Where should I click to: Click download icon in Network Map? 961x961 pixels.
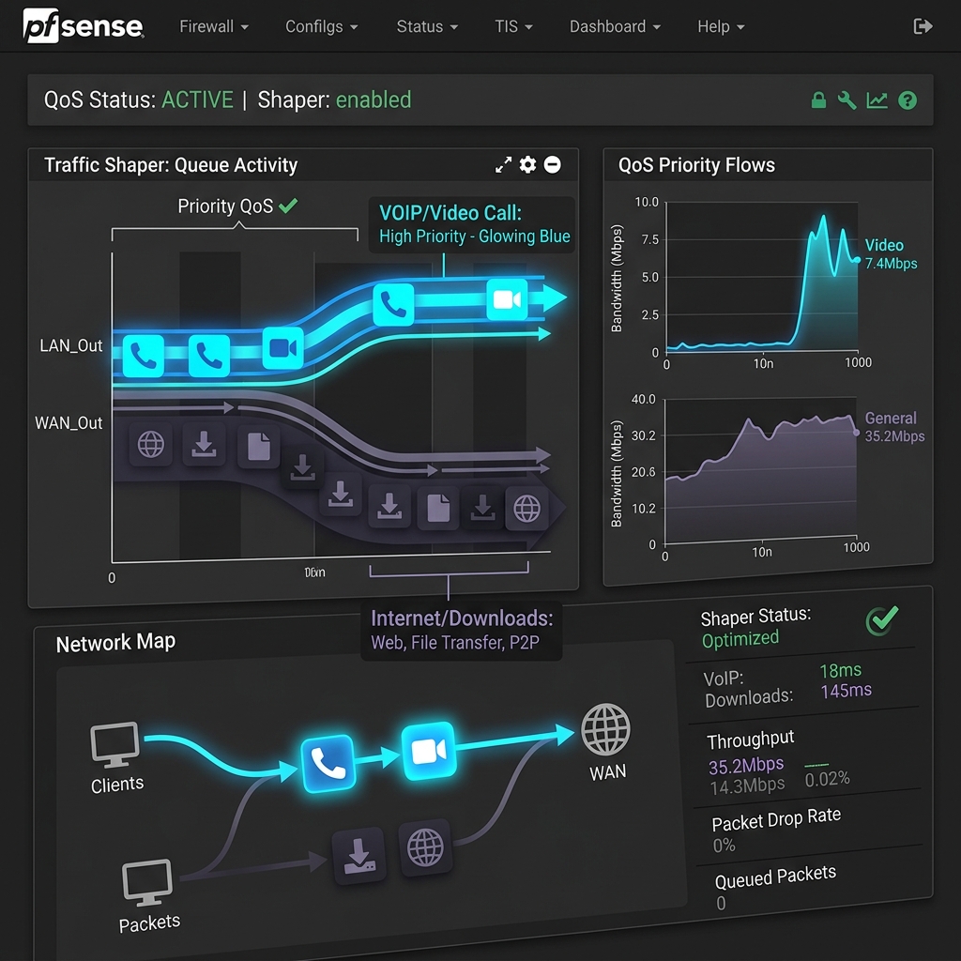[x=359, y=856]
